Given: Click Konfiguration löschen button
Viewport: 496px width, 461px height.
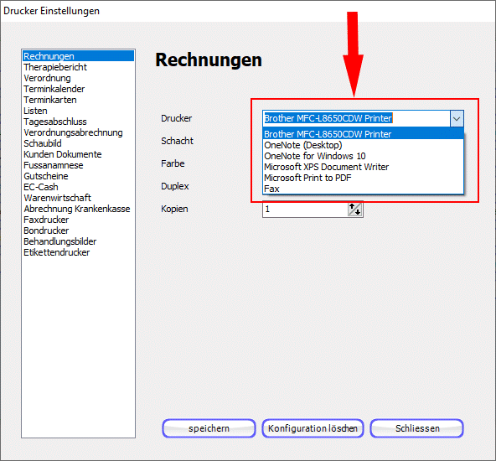Looking at the screenshot, I should [x=313, y=428].
